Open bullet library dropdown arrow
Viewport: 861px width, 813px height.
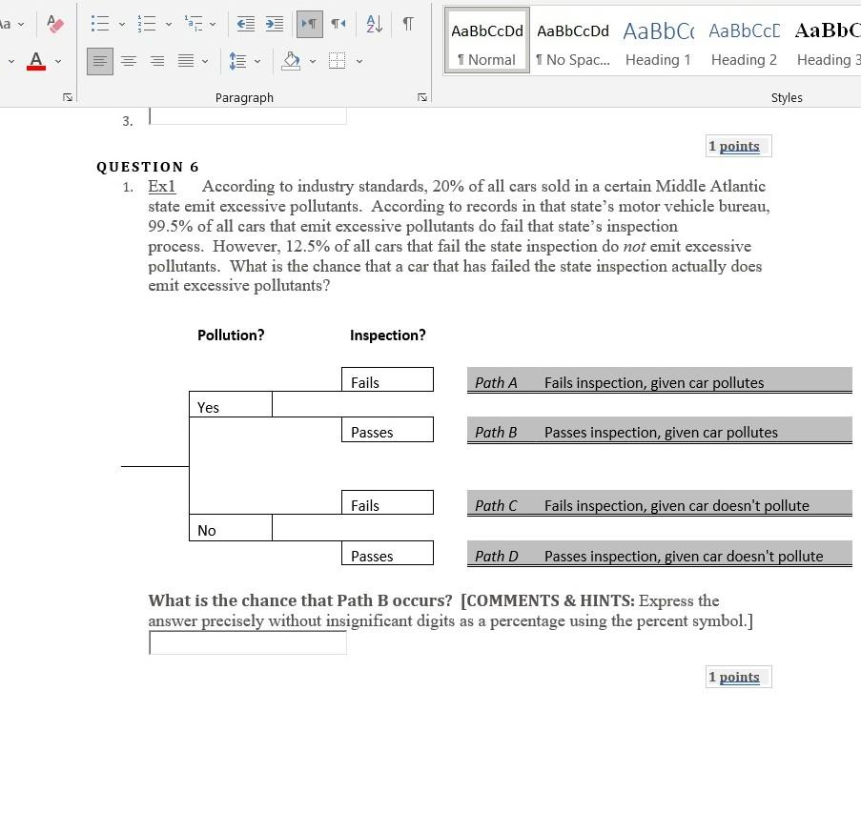(122, 24)
